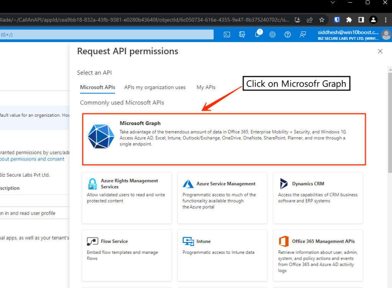
Task: Open the Dynamics CRM API tile
Action: click(x=318, y=197)
